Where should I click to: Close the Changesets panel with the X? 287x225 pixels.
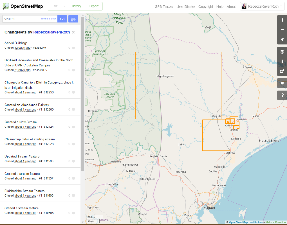[x=73, y=32]
